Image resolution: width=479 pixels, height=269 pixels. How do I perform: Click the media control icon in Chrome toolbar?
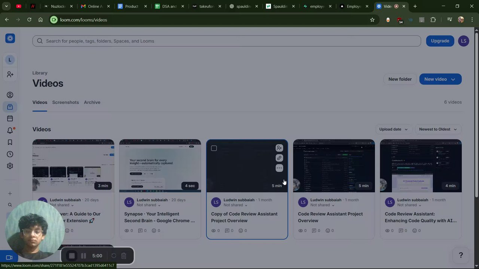tap(449, 20)
